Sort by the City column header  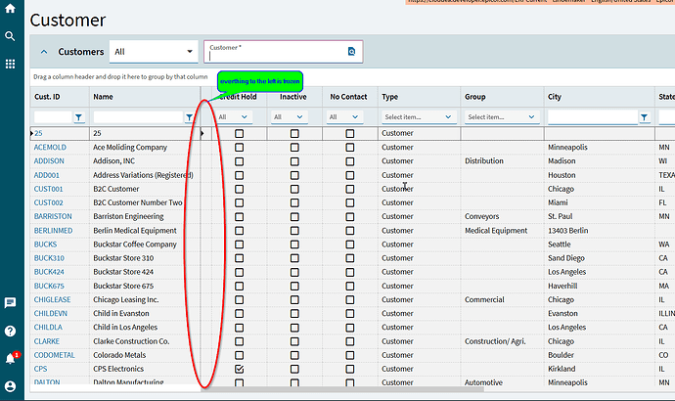(555, 97)
